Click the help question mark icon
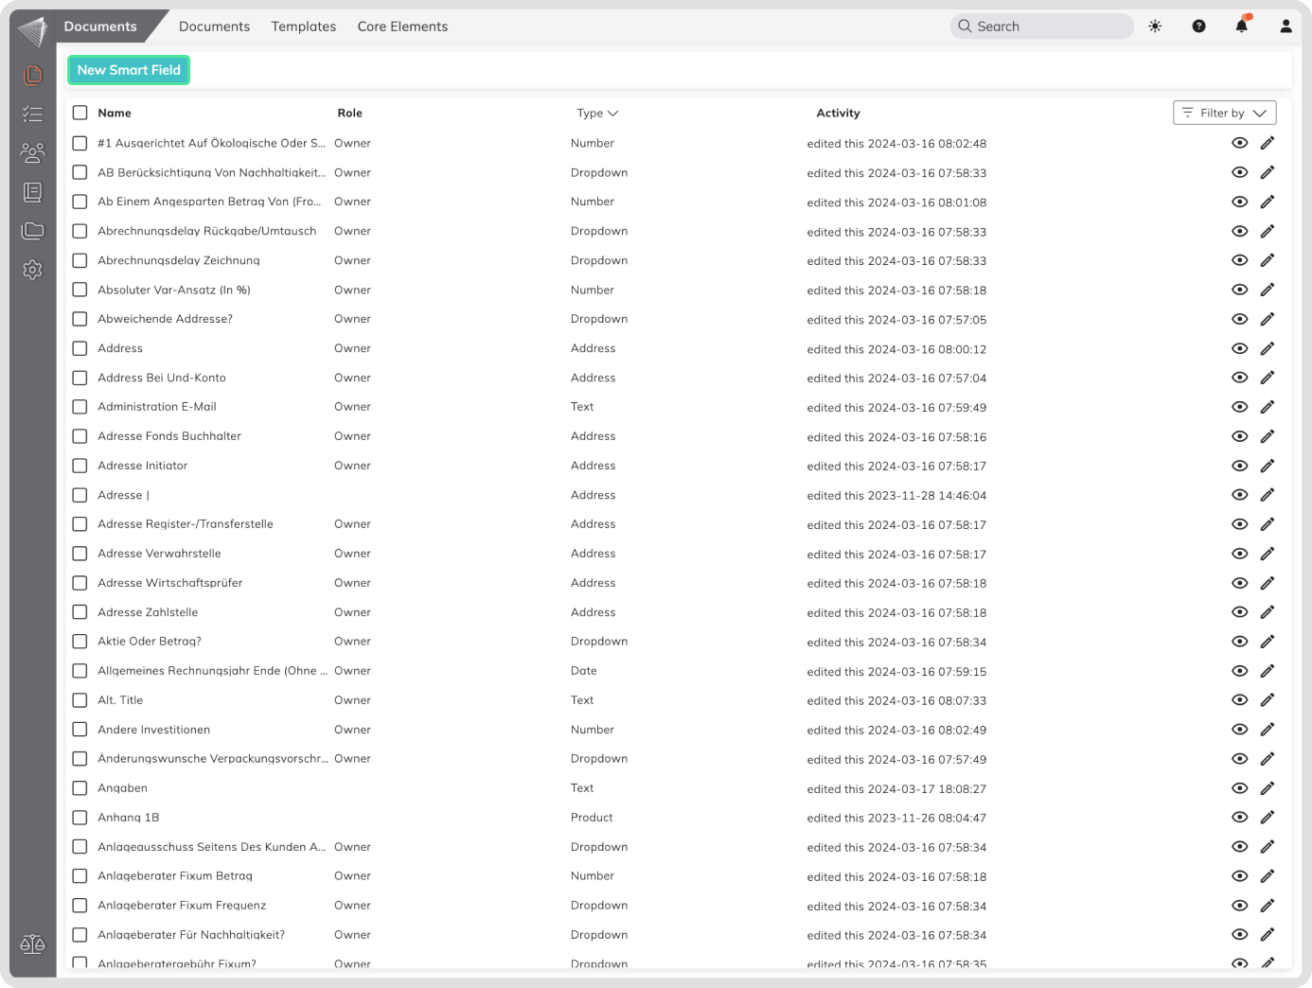Screen dimensions: 1312x988 pyautogui.click(x=1198, y=26)
